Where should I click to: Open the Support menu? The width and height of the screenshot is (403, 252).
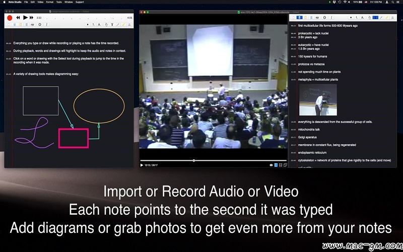(80, 2)
